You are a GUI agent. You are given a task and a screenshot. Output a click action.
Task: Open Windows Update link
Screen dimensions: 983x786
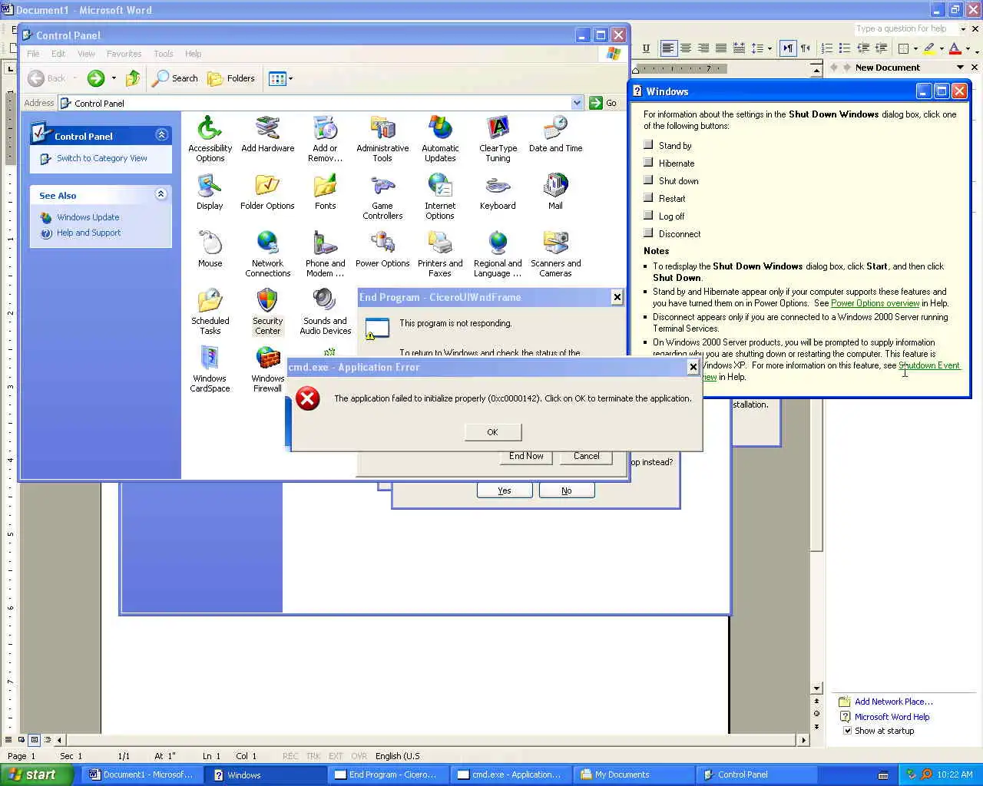(88, 217)
